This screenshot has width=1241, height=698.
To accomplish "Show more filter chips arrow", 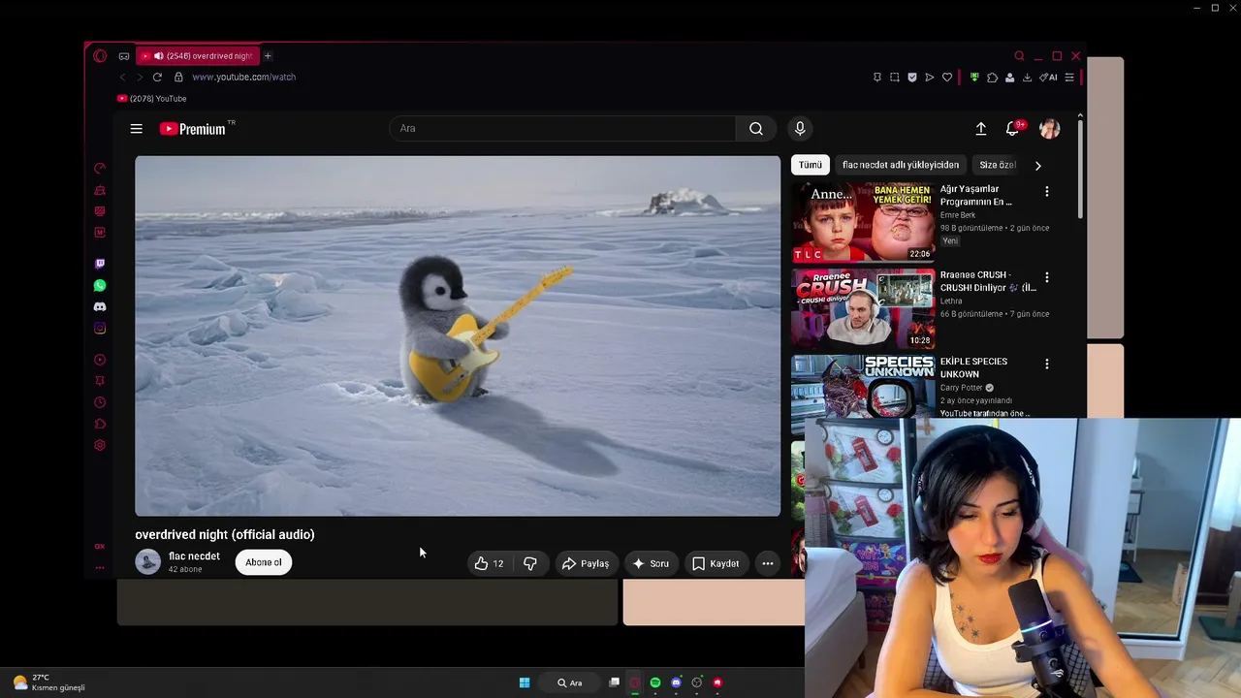I will click(1037, 166).
